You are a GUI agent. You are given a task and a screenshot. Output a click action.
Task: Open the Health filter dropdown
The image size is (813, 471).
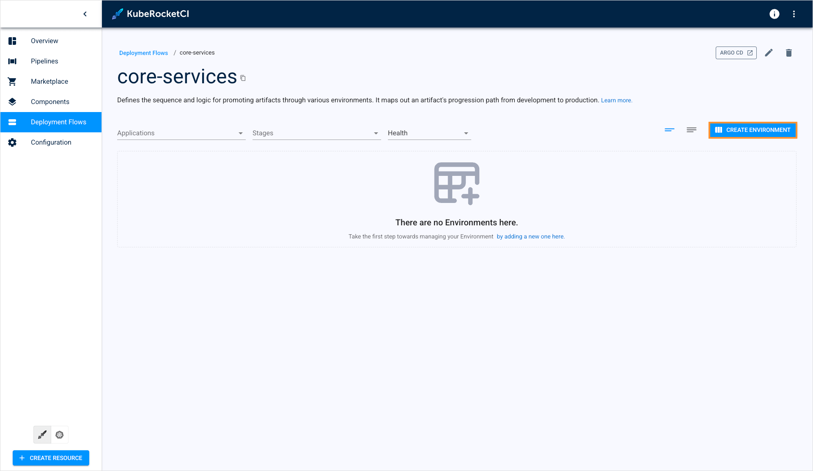pyautogui.click(x=429, y=133)
